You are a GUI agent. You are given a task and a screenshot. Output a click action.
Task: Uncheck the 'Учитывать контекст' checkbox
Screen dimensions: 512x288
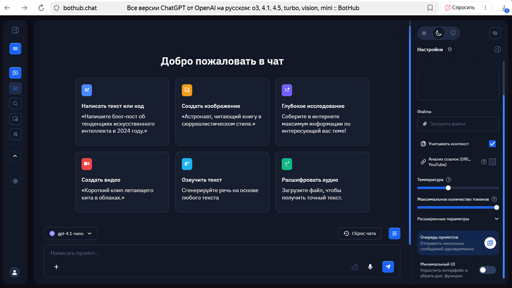(492, 143)
